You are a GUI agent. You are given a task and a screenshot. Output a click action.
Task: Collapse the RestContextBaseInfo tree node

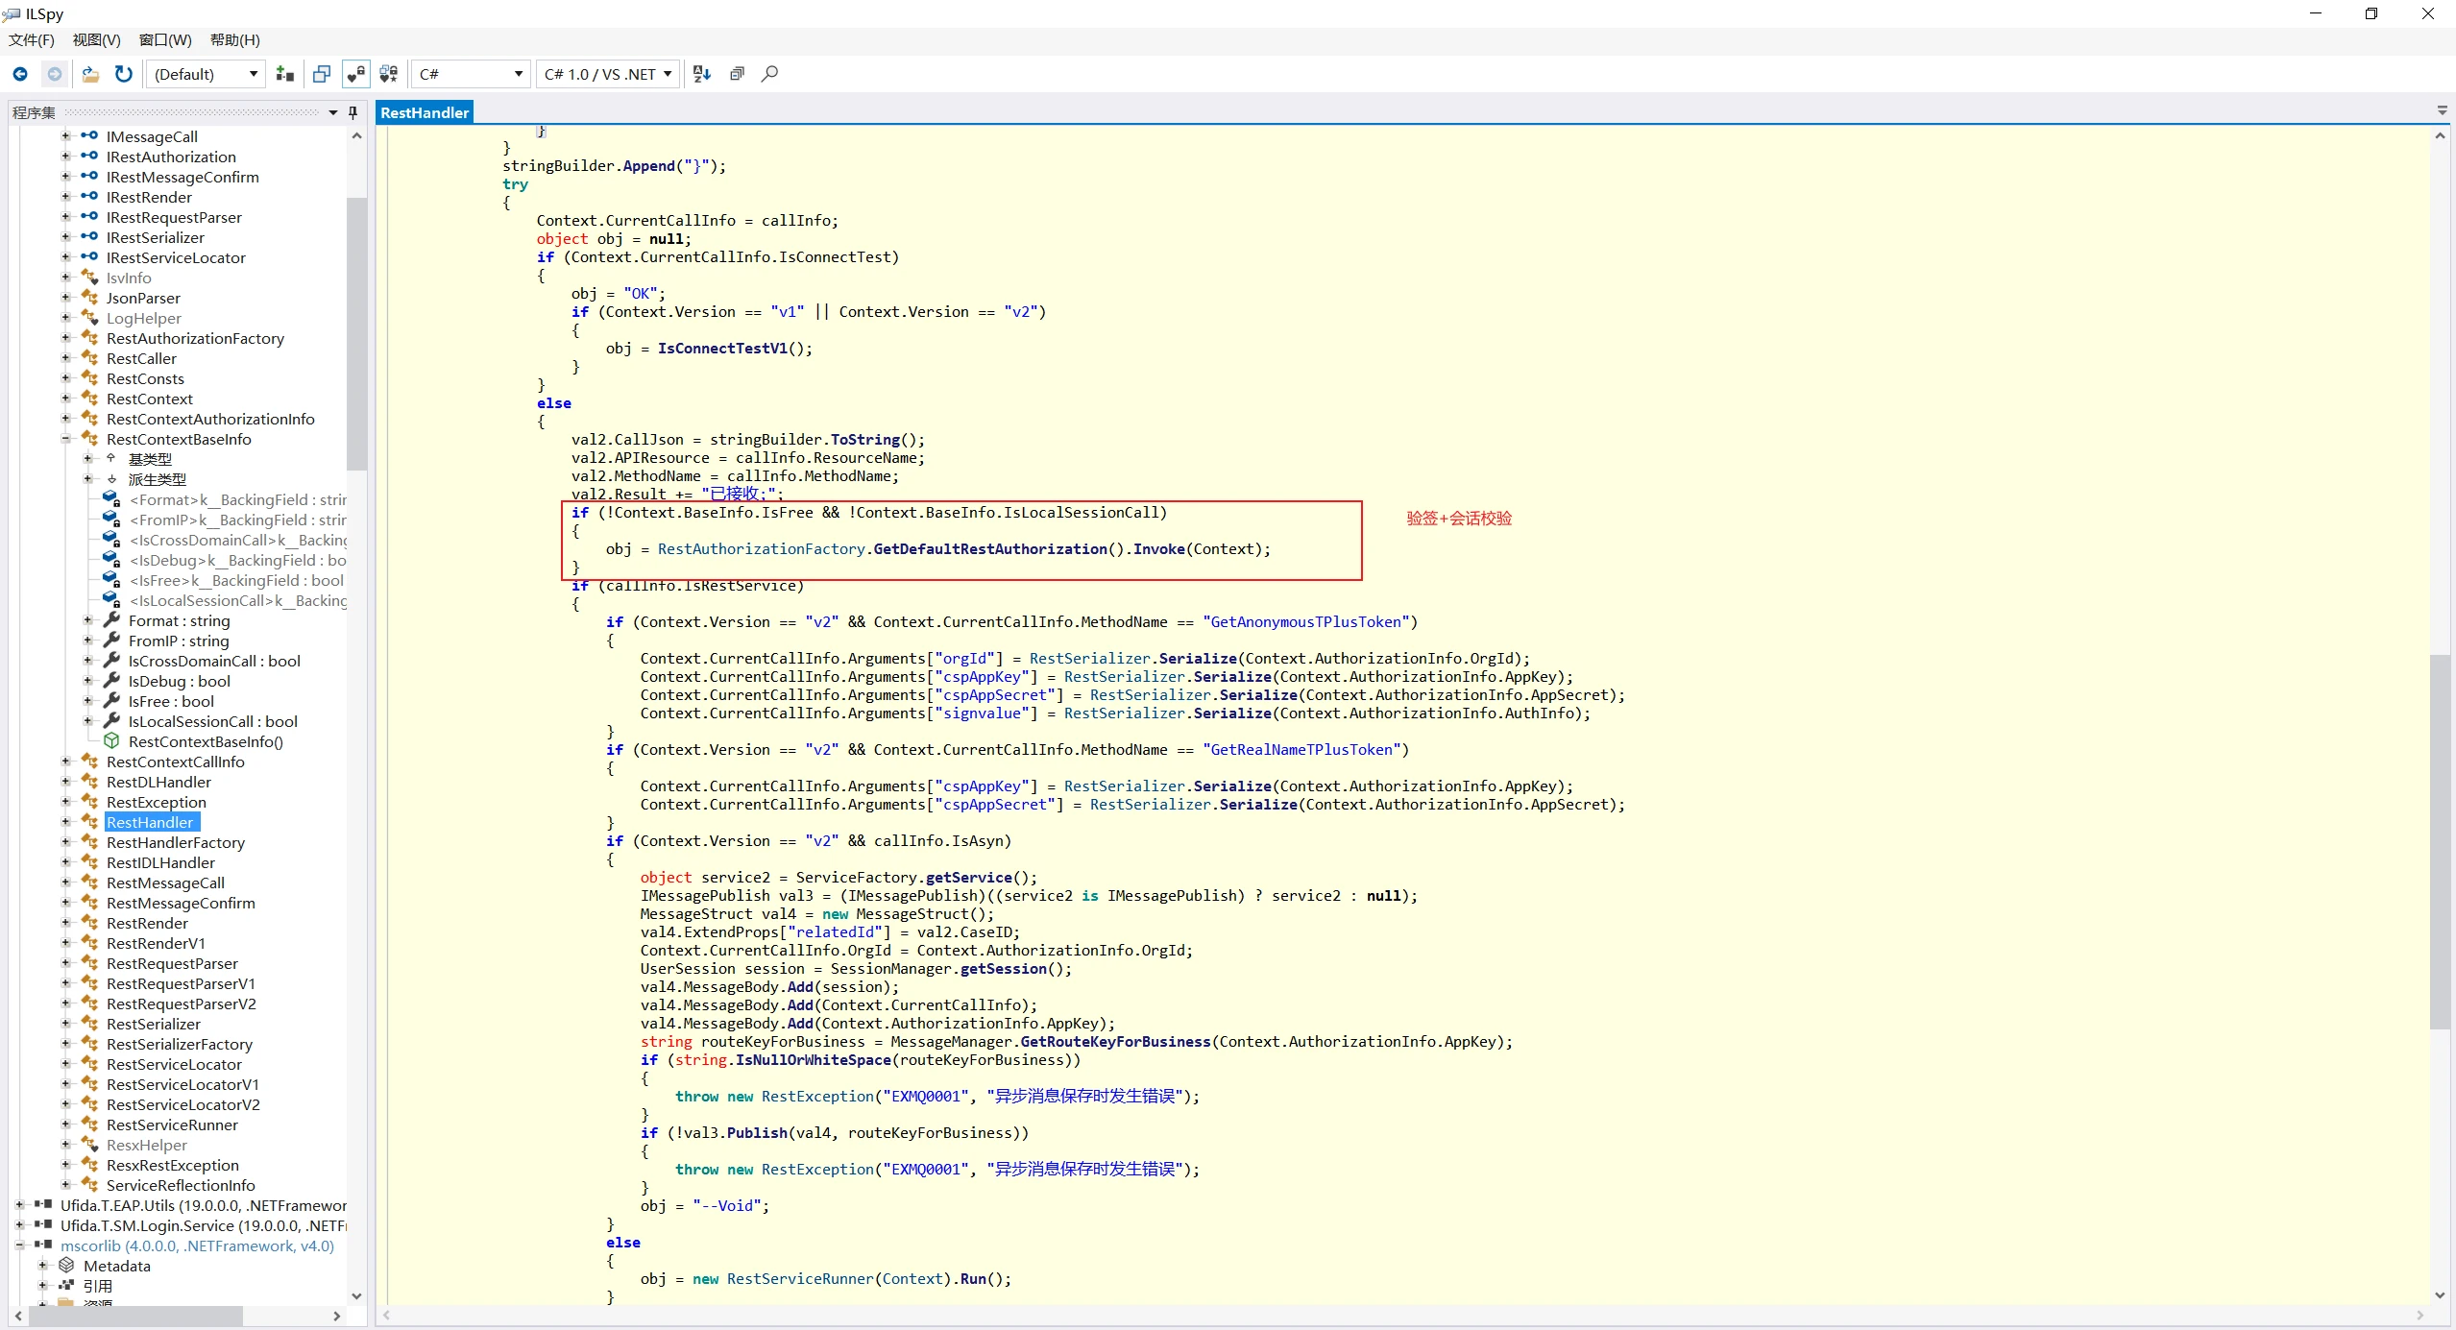click(65, 439)
